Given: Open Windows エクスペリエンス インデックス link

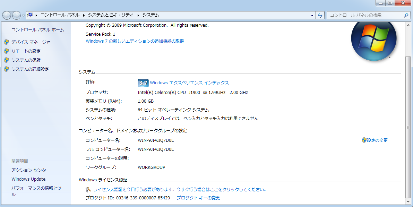Looking at the screenshot, I should point(189,83).
